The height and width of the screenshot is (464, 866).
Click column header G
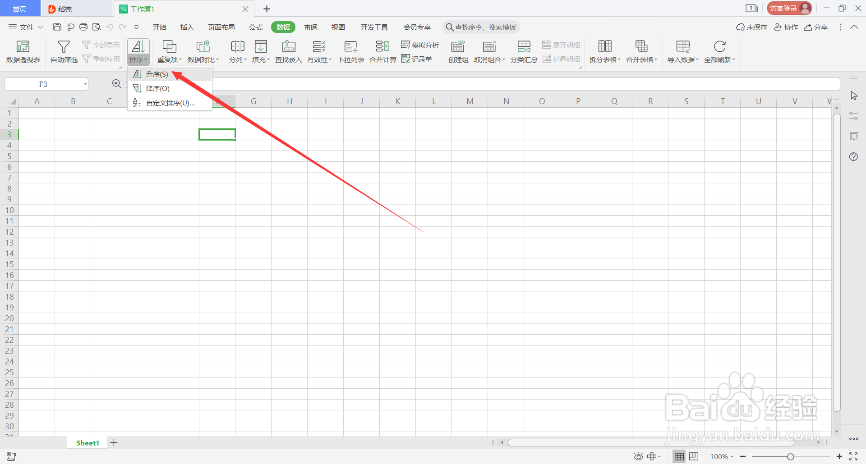pyautogui.click(x=253, y=101)
